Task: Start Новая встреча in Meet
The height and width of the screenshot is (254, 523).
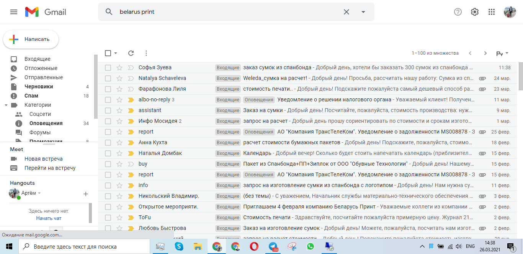Action: click(44, 159)
